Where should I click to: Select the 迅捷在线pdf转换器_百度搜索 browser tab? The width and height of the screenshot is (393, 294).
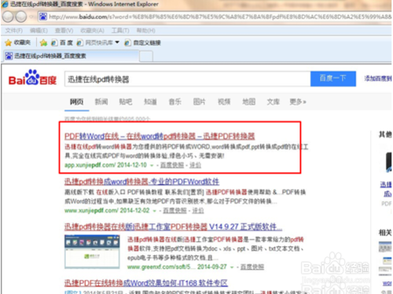coord(71,56)
